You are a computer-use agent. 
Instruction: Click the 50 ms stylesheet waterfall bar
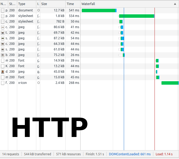tap(121, 22)
